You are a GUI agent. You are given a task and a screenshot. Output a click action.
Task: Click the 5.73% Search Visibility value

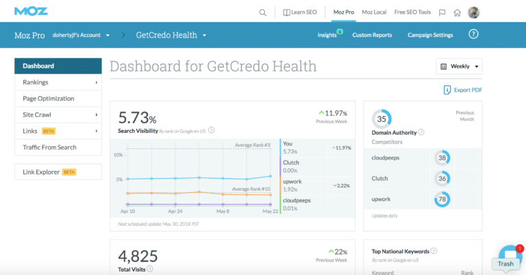tap(137, 118)
